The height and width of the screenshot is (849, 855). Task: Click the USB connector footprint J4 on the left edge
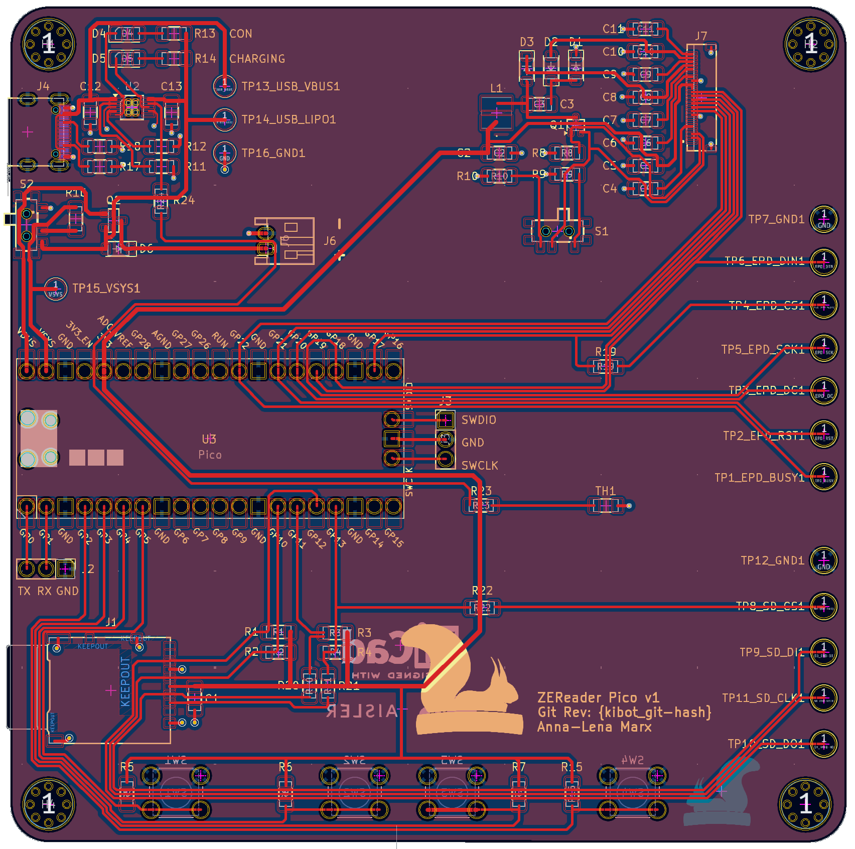(x=60, y=130)
